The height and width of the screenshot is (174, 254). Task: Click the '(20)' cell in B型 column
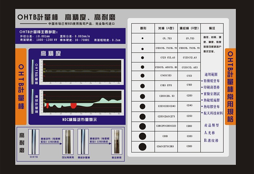[x=189, y=95]
